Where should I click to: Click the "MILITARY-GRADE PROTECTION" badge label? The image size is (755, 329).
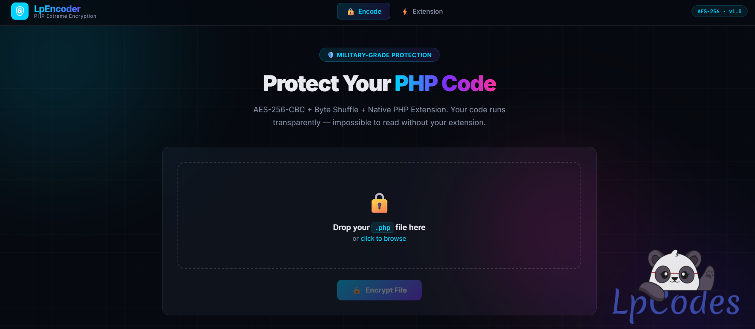(384, 55)
